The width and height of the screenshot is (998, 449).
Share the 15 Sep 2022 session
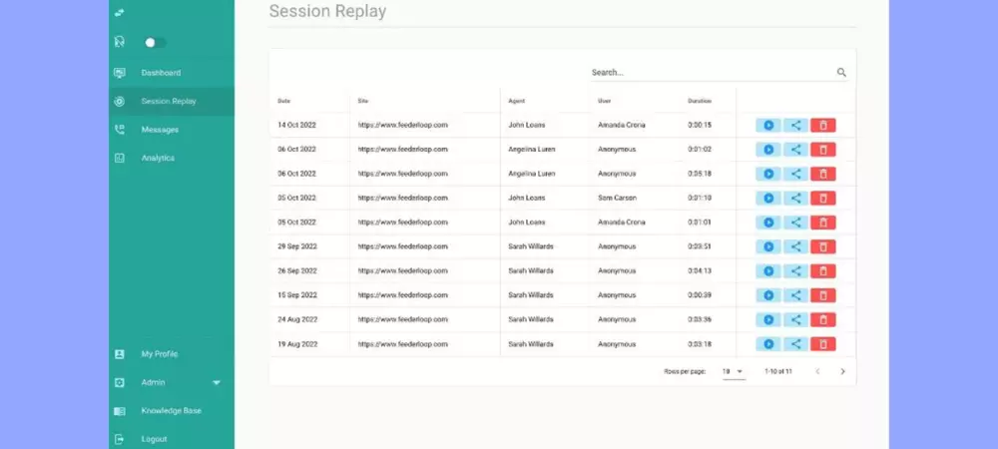pos(795,295)
